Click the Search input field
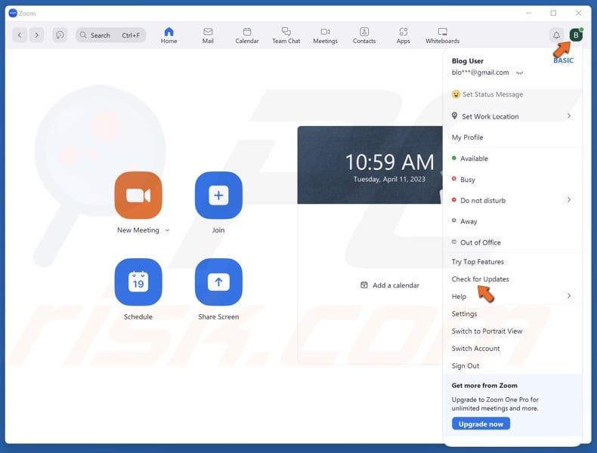The image size is (597, 453). tap(110, 35)
